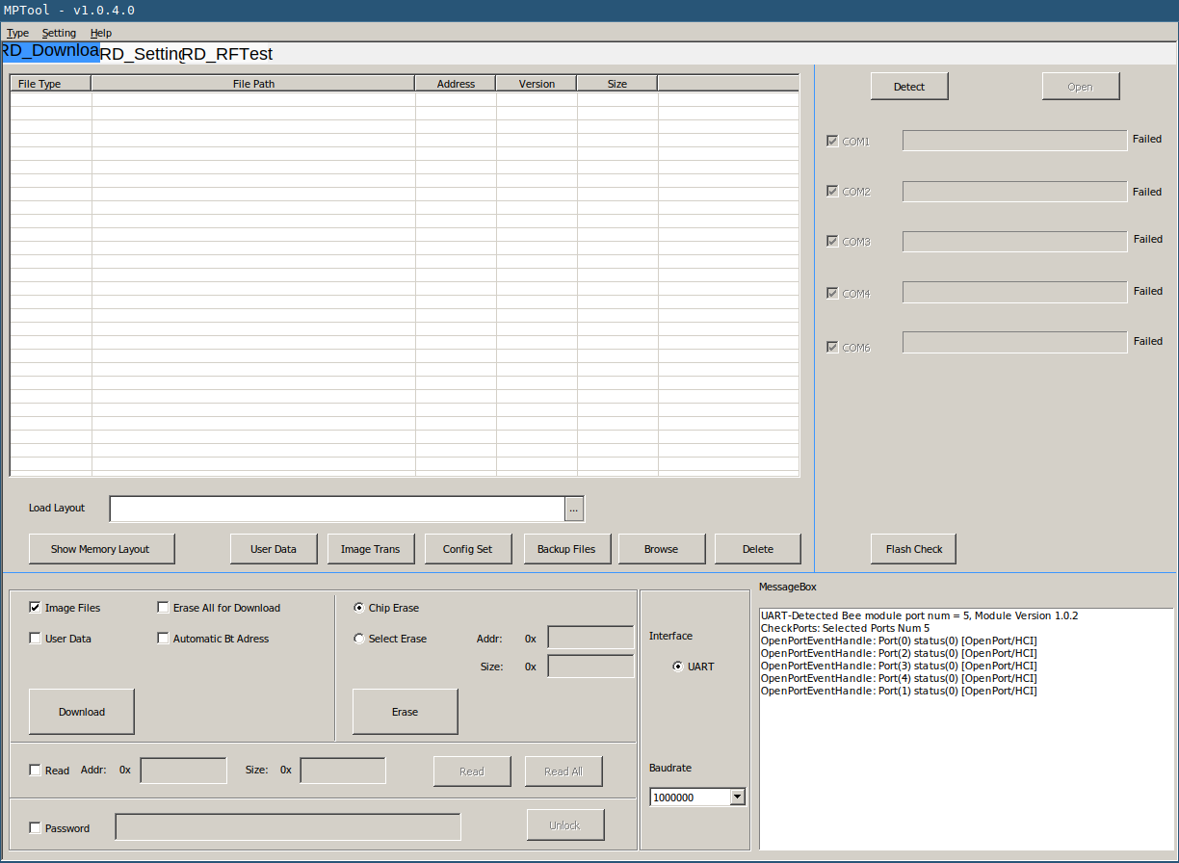The height and width of the screenshot is (863, 1179).
Task: Click Show Memory Layout button
Action: [100, 549]
